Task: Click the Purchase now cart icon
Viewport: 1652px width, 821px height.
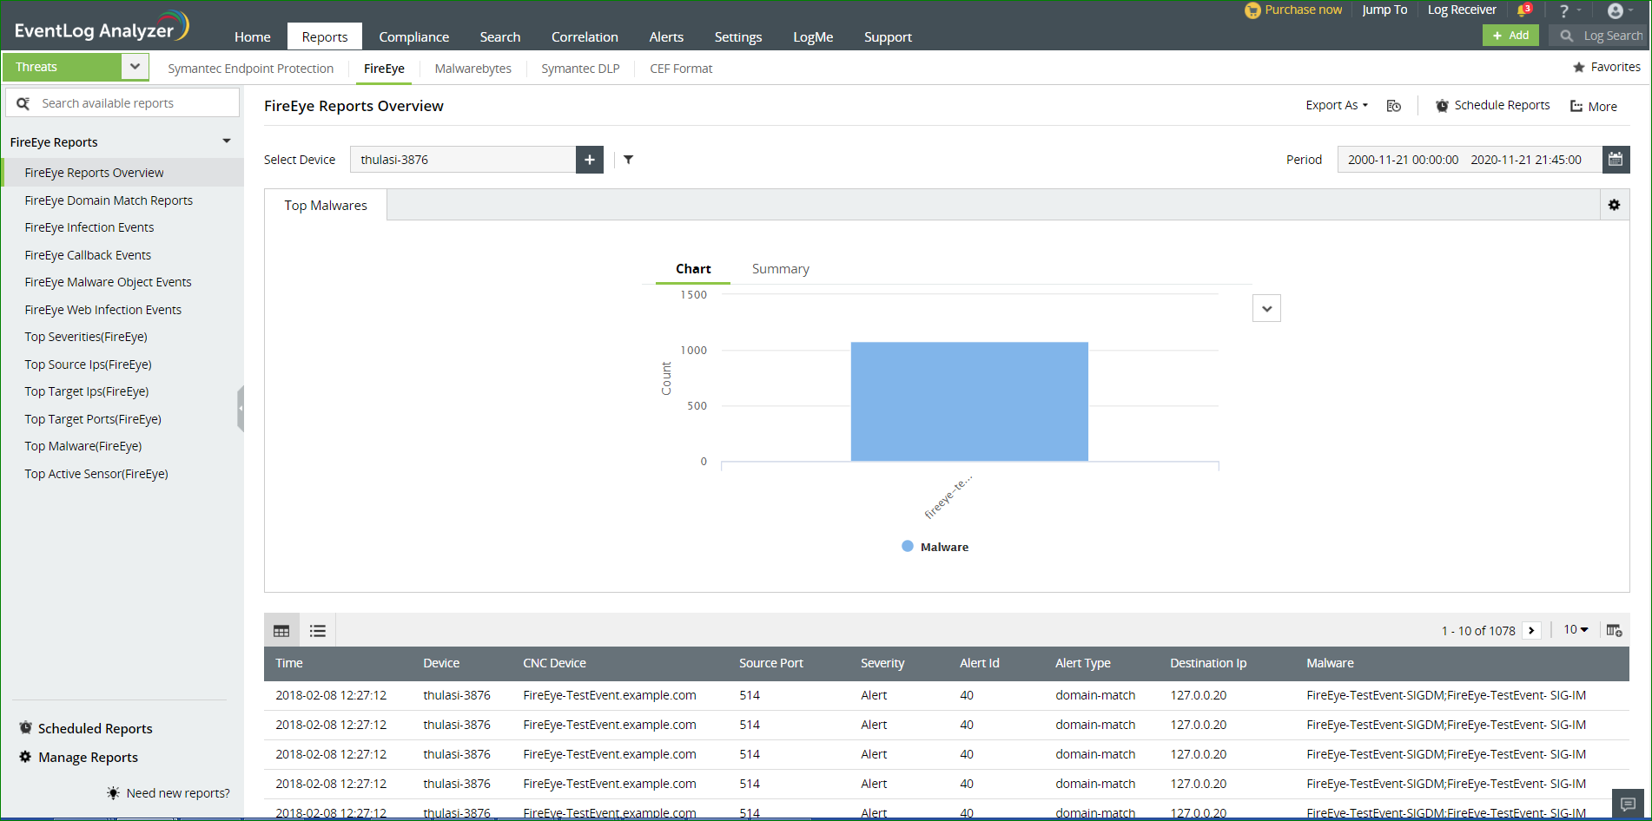Action: click(1252, 10)
